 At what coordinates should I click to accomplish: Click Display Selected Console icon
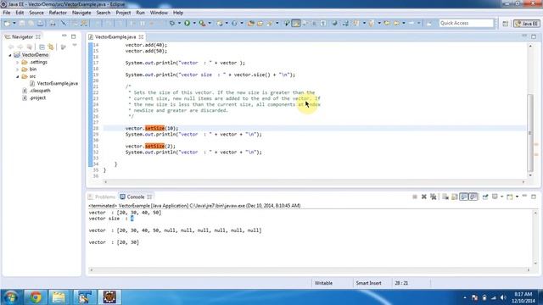pos(495,197)
